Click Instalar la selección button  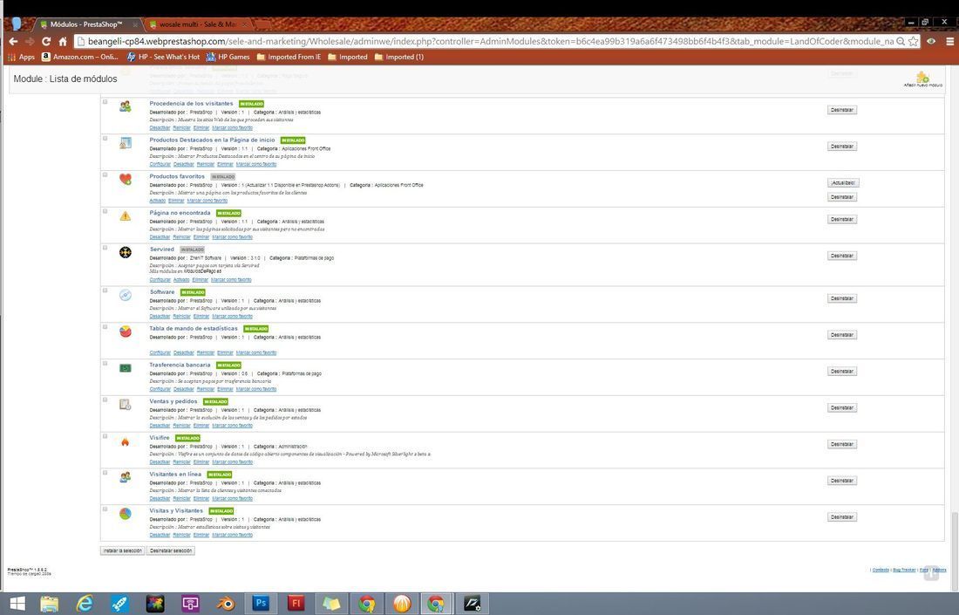pyautogui.click(x=122, y=550)
